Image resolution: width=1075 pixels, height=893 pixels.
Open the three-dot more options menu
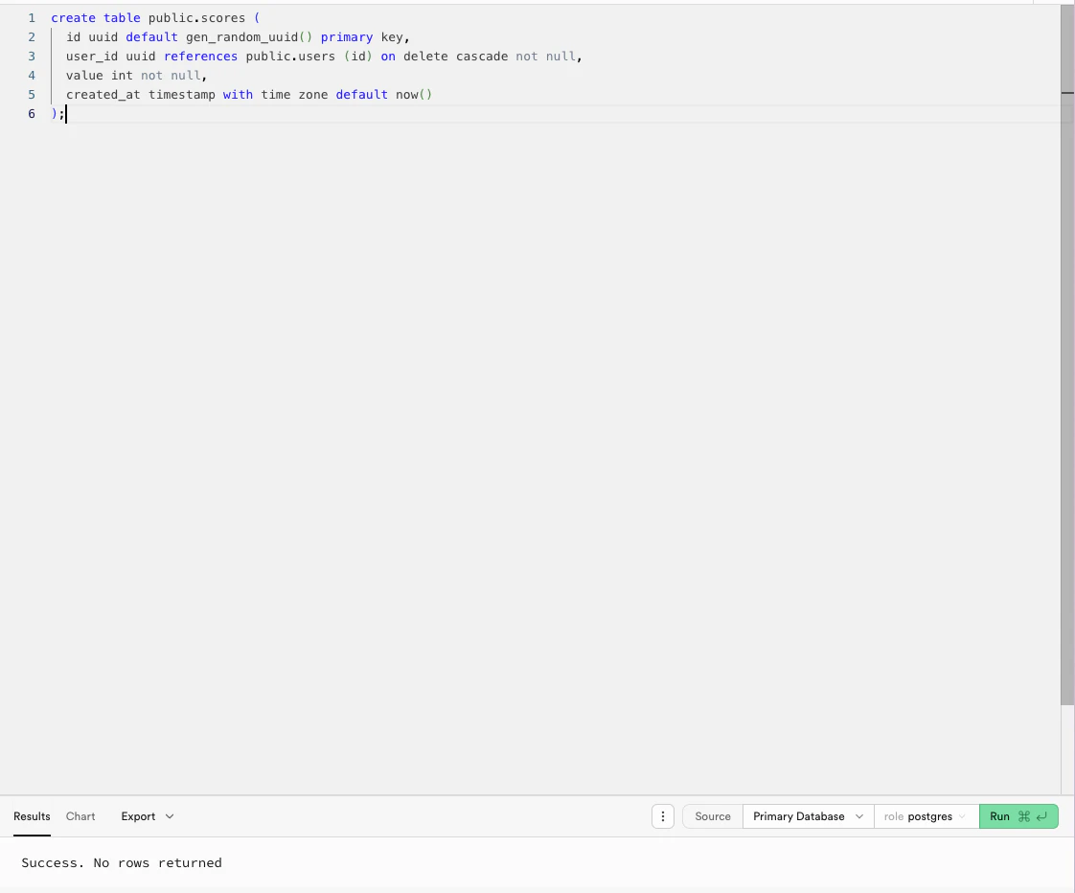coord(662,816)
